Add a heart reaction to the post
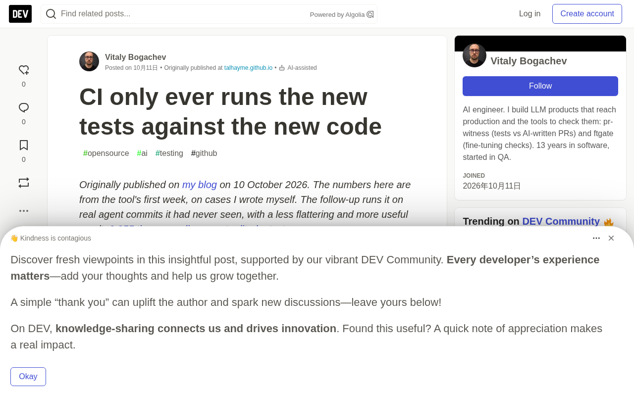The image size is (634, 396). 24,70
